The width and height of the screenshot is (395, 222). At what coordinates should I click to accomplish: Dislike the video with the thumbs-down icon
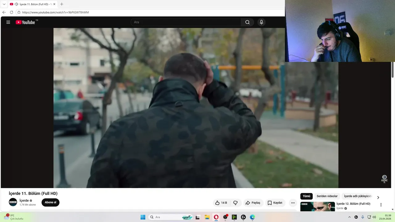(235, 203)
